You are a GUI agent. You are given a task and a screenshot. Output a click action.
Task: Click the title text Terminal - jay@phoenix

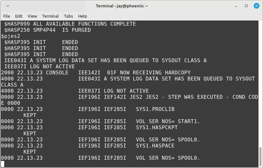[x=122, y=6]
